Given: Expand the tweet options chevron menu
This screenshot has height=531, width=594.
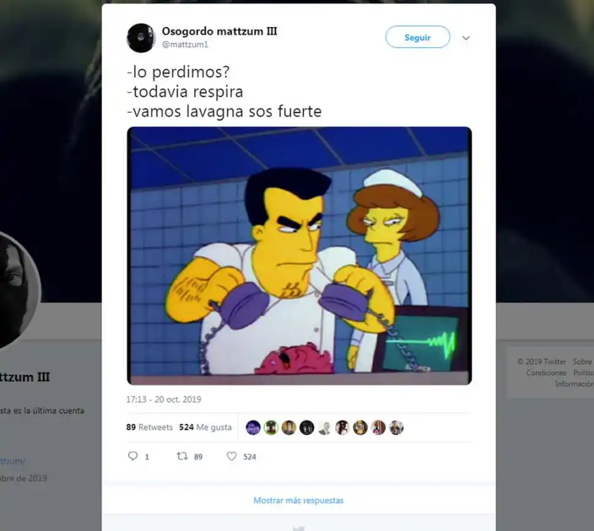Looking at the screenshot, I should click(x=466, y=38).
